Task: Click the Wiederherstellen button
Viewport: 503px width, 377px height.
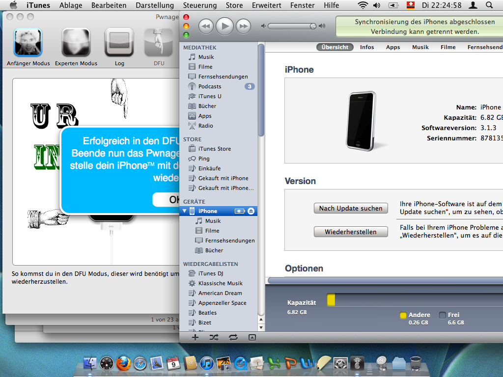Action: (x=351, y=232)
